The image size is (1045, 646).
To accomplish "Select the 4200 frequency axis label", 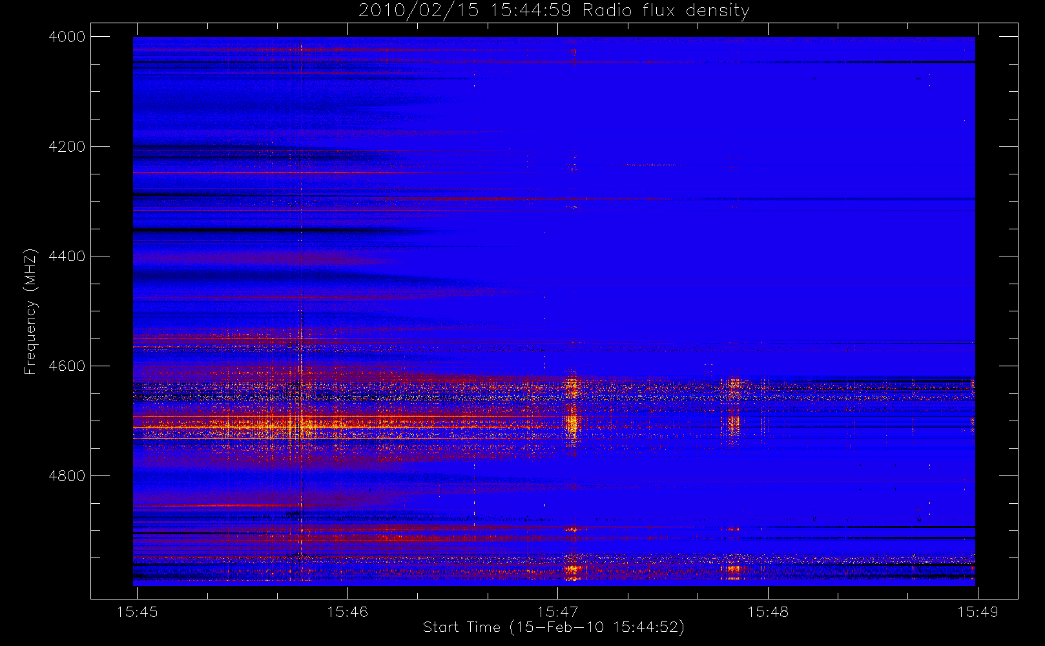I will [x=67, y=147].
